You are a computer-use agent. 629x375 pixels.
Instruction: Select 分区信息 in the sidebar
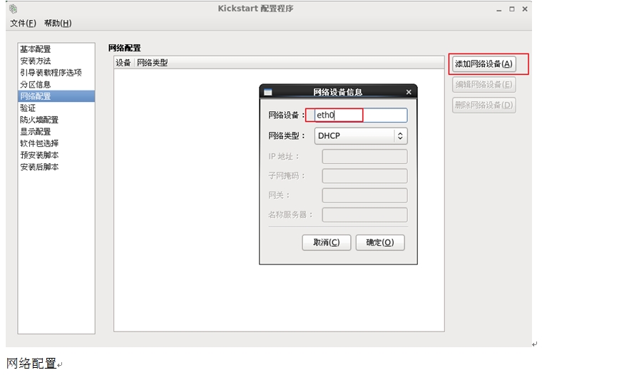(x=56, y=85)
